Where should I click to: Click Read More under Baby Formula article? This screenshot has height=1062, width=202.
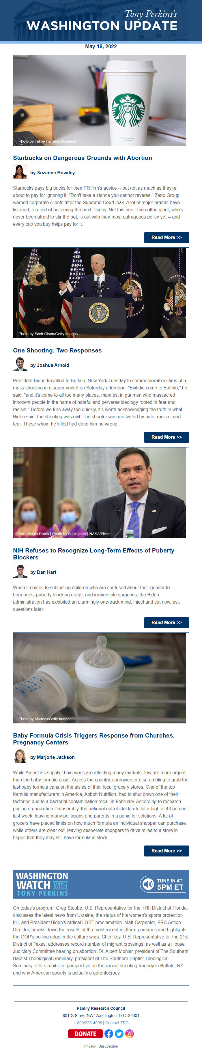pos(167,850)
